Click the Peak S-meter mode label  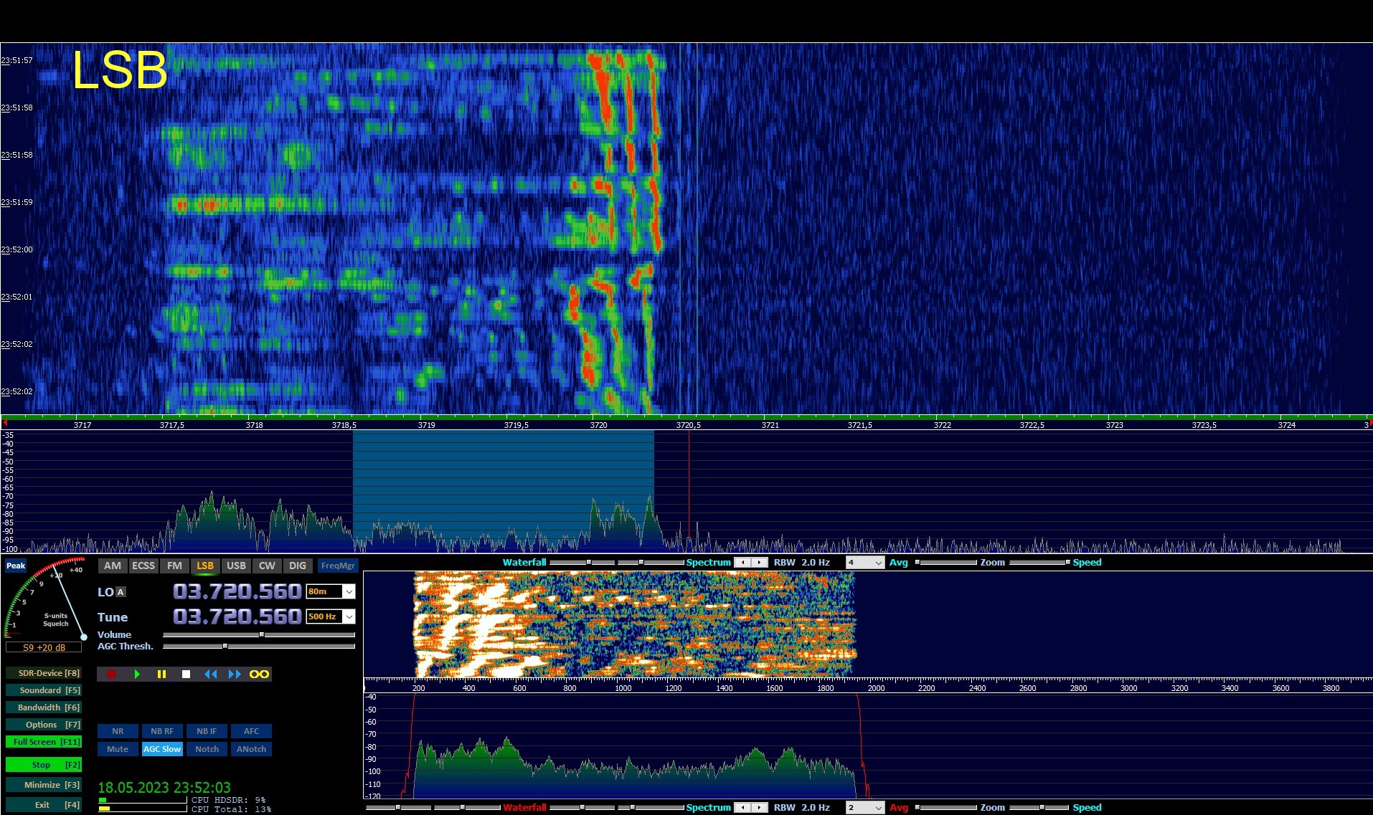(x=16, y=566)
